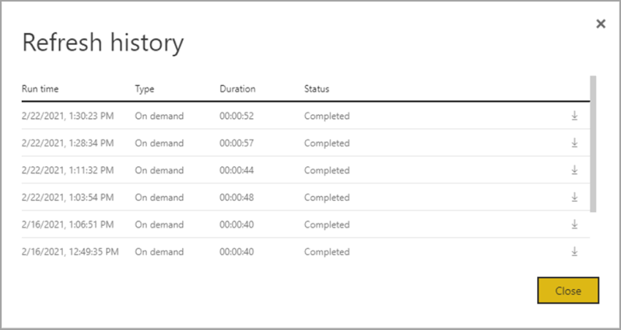
Task: Download details for 2/16/2021, 12:49:35 PM refresh
Action: tap(574, 252)
